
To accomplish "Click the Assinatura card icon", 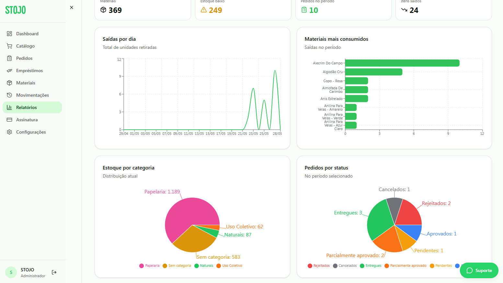I will tap(9, 120).
